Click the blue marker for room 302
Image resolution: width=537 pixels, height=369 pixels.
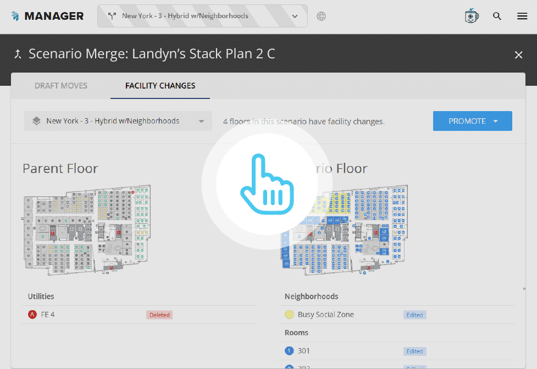pos(290,366)
